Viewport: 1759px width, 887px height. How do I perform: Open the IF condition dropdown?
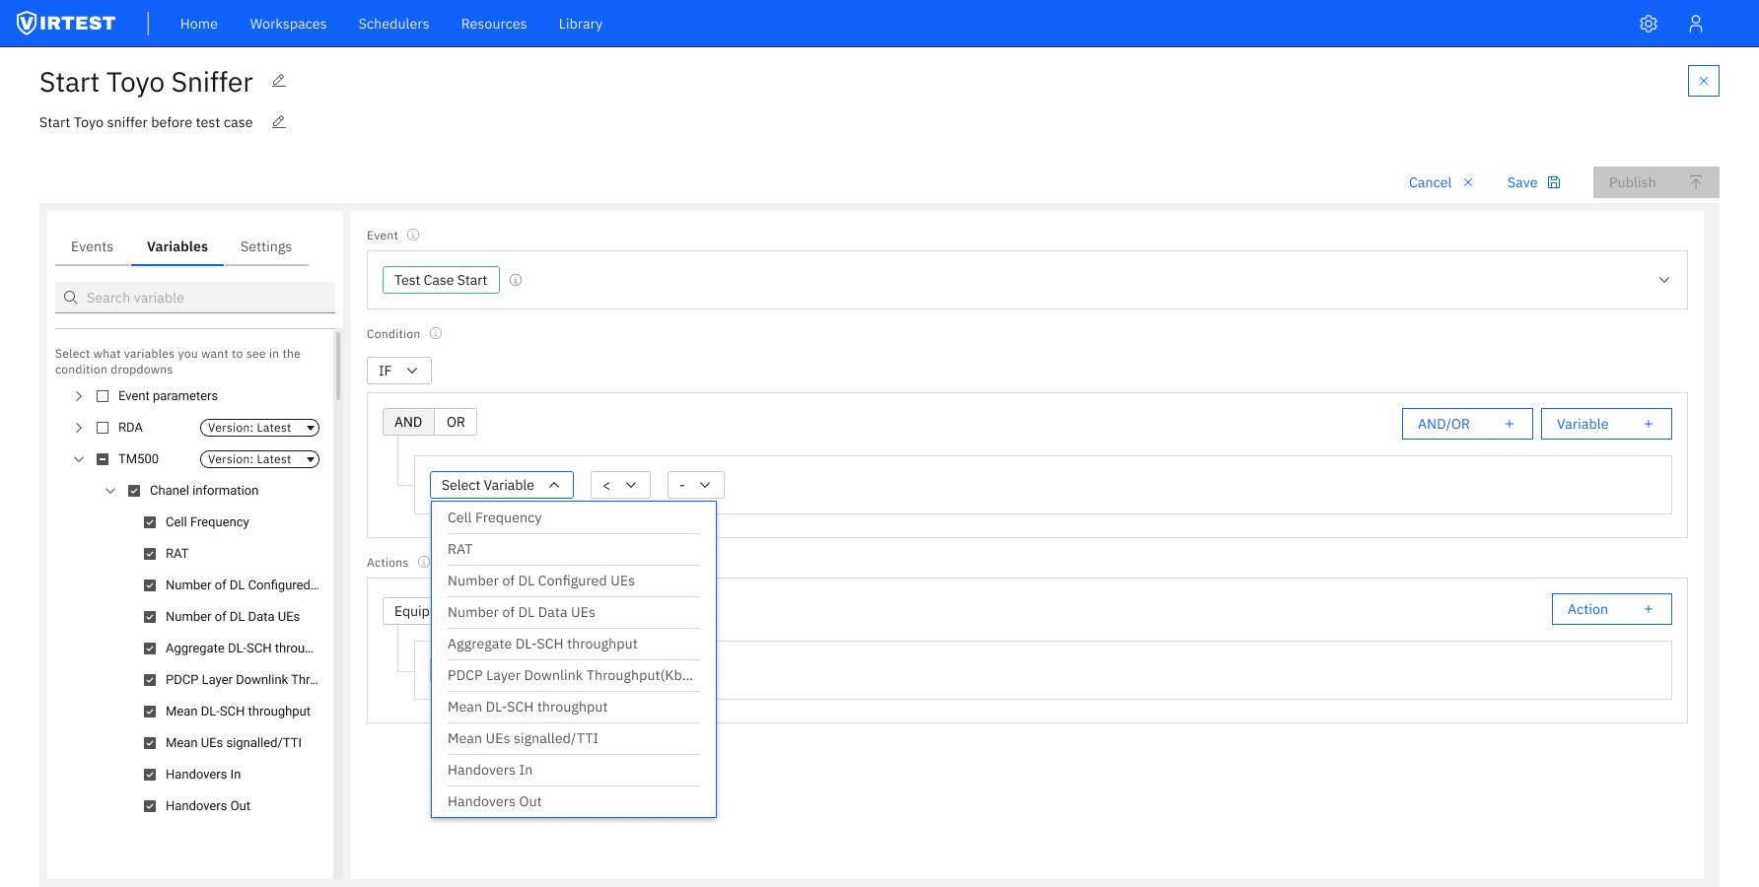(x=398, y=371)
